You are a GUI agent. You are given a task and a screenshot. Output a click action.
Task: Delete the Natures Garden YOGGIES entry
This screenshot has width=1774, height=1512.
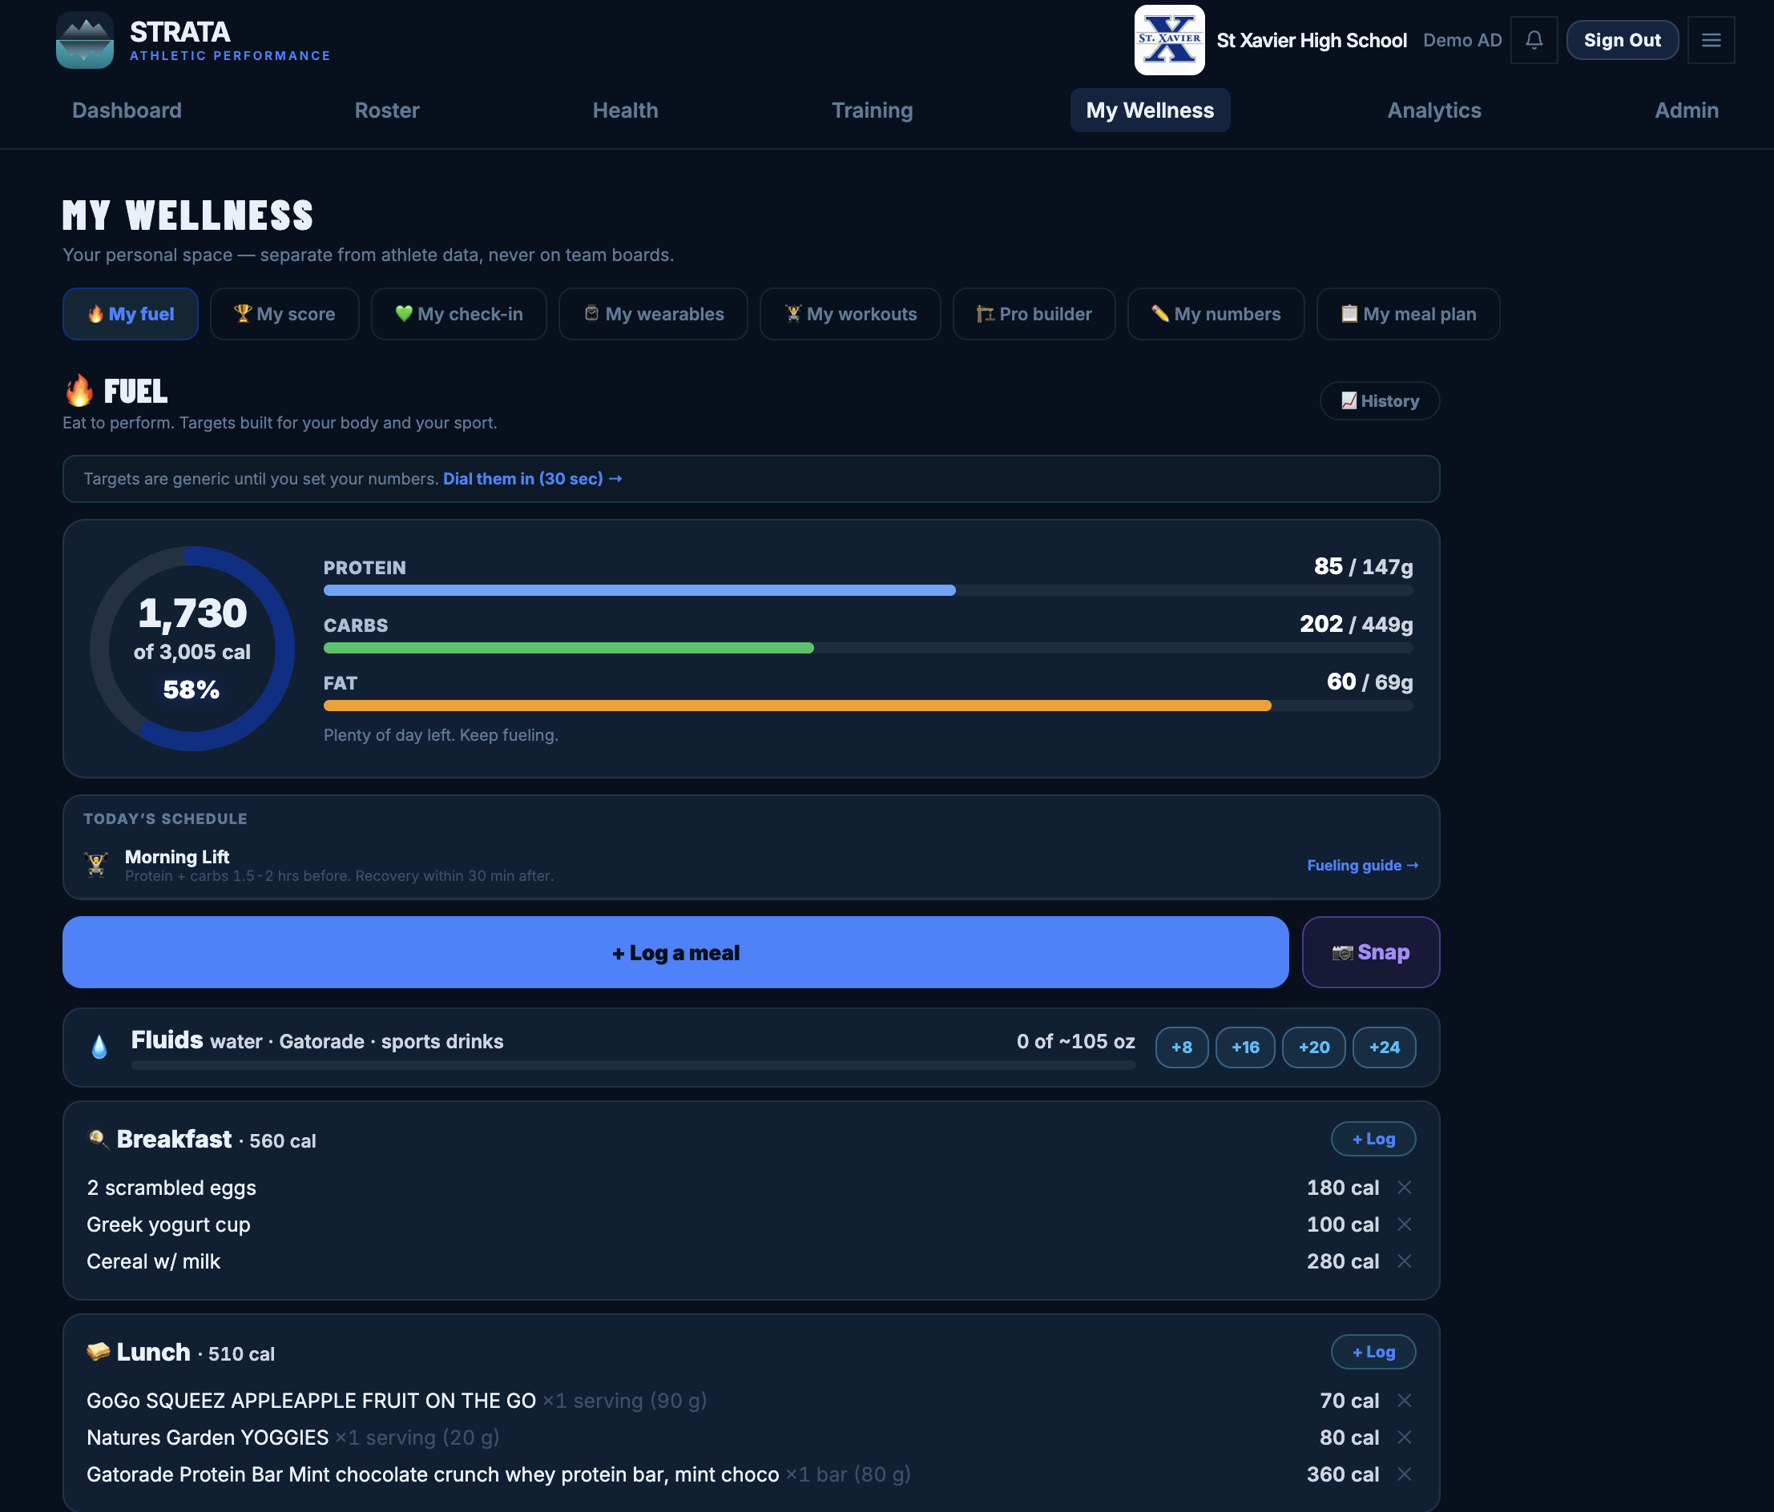point(1404,1437)
